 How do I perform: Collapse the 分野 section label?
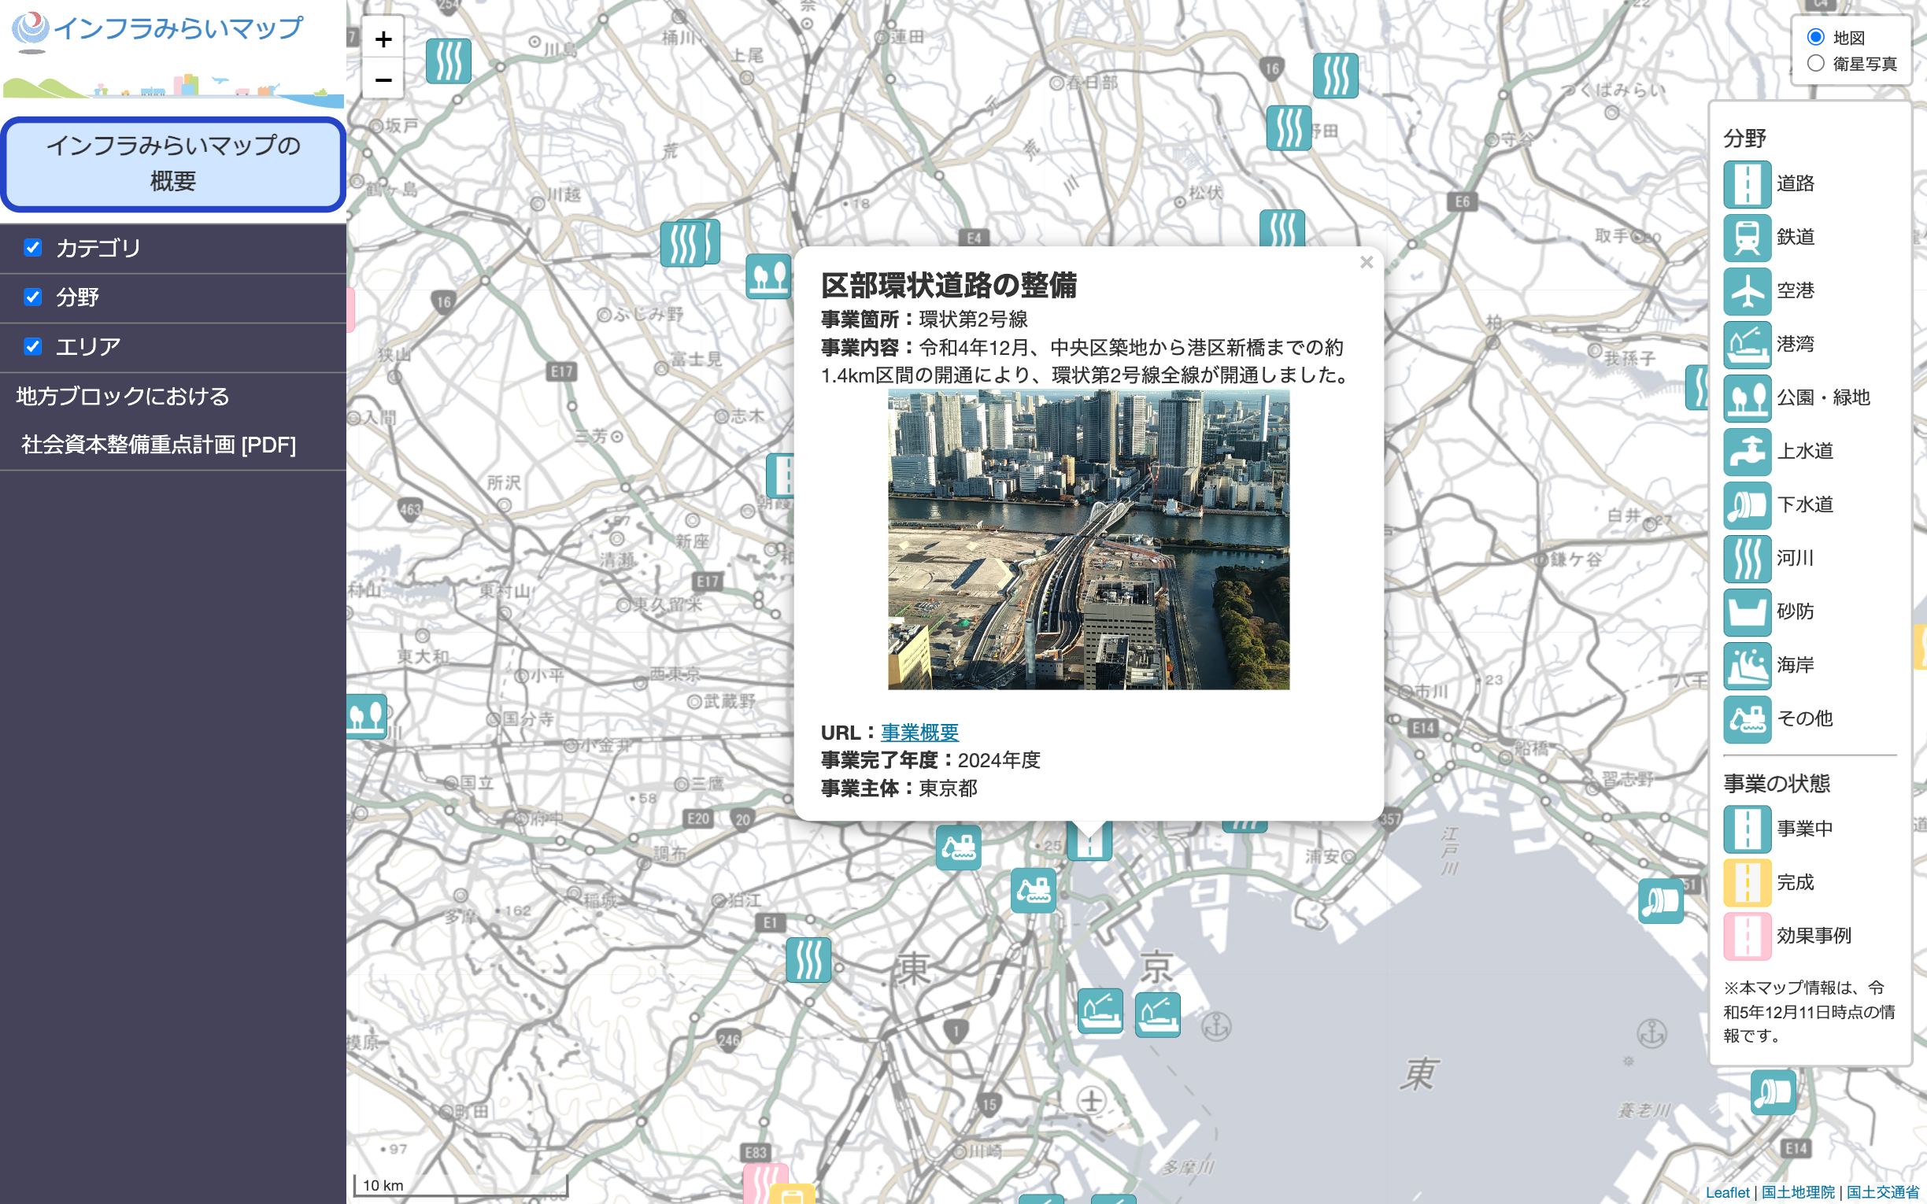coord(77,297)
